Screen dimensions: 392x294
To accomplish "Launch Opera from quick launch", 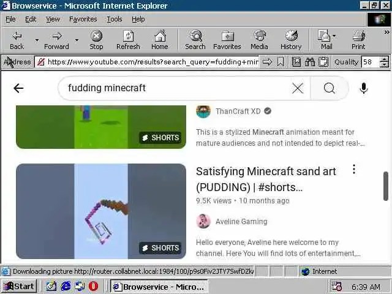I will (x=94, y=286).
